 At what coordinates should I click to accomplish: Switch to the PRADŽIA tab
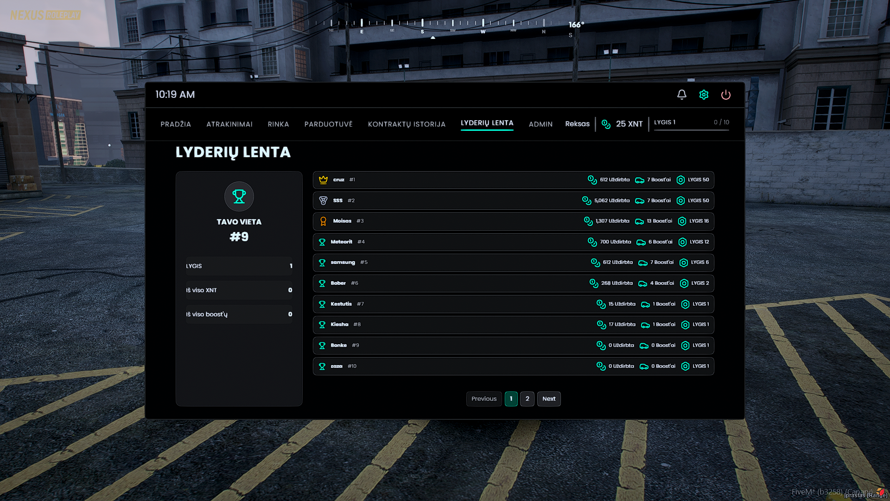coord(176,124)
